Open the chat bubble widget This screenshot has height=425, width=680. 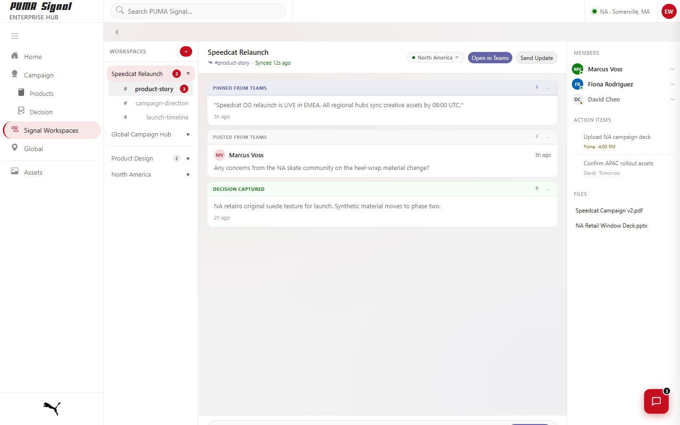(656, 401)
